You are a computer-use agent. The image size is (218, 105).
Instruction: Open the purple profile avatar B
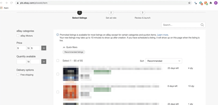pyautogui.click(x=215, y=3)
